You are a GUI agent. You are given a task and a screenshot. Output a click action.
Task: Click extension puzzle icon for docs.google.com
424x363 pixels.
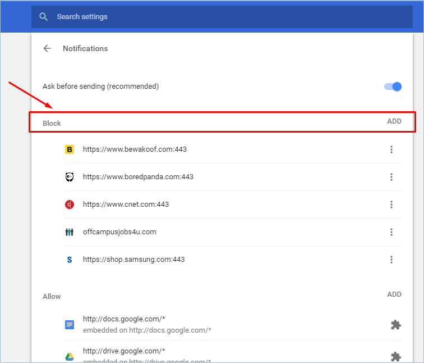pyautogui.click(x=396, y=325)
